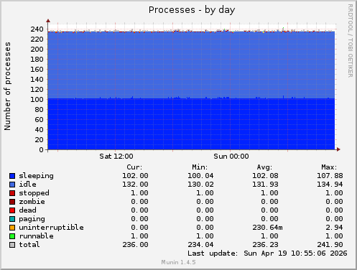Click the 'total' legend label

click(29, 245)
